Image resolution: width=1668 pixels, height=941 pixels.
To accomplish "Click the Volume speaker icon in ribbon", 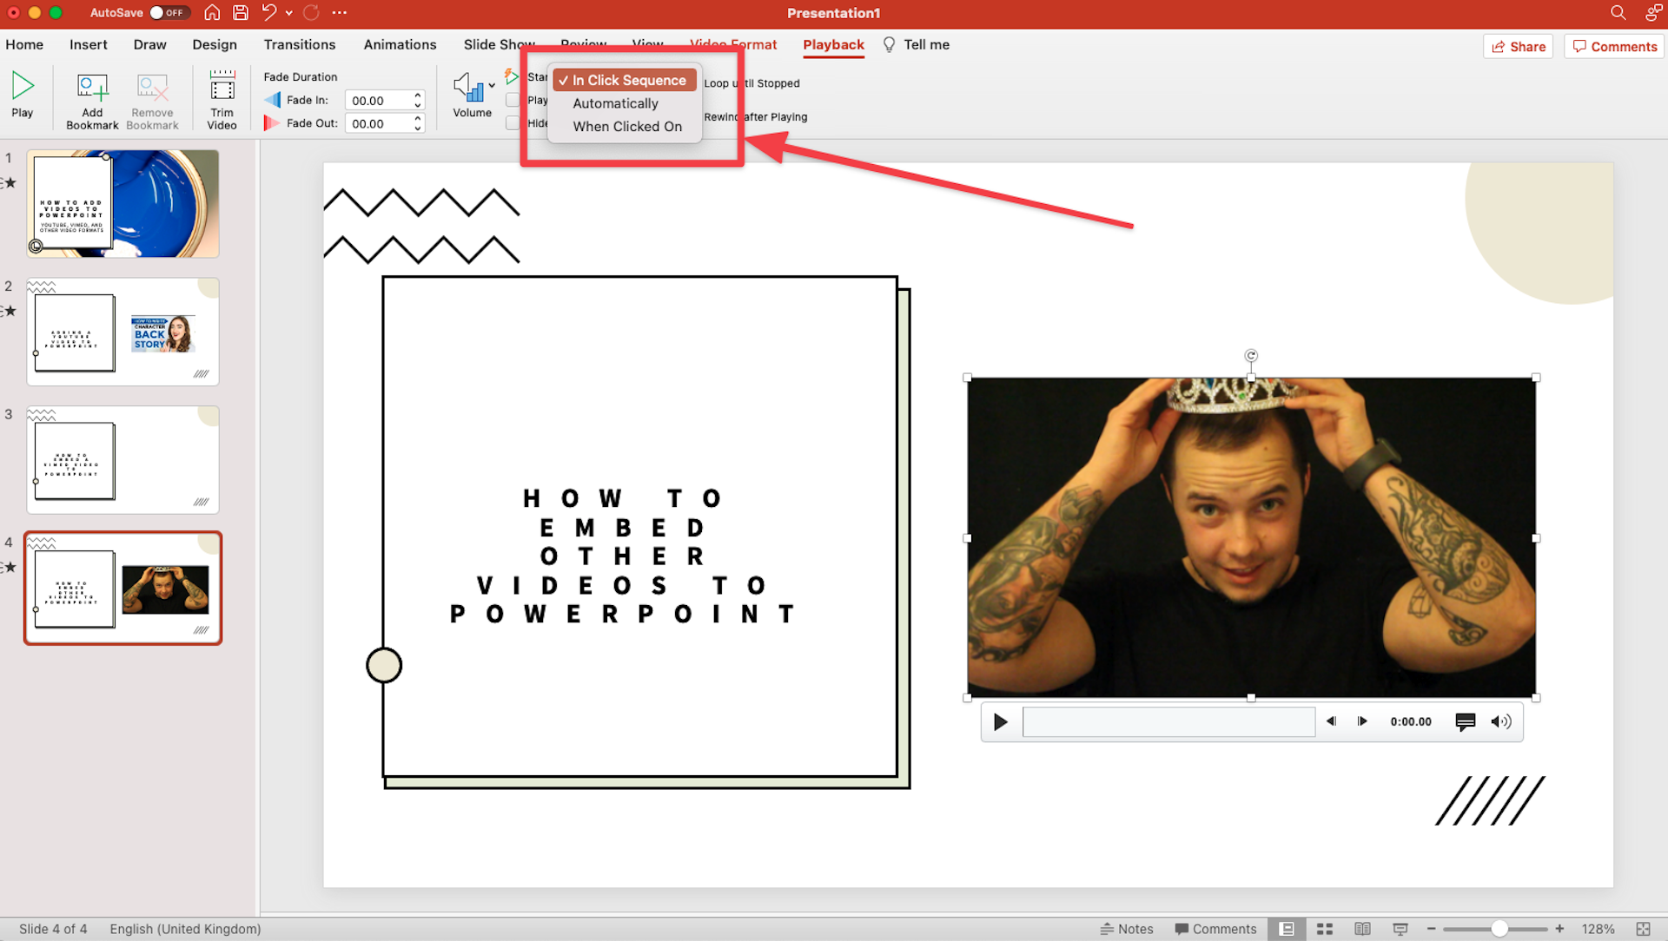I will (468, 87).
